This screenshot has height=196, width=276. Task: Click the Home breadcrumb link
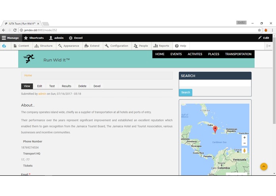coord(28,75)
